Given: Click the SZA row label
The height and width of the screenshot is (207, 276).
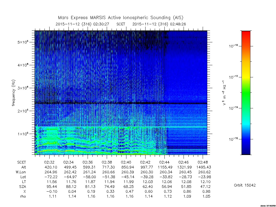Looking at the screenshot, I should (23, 187).
